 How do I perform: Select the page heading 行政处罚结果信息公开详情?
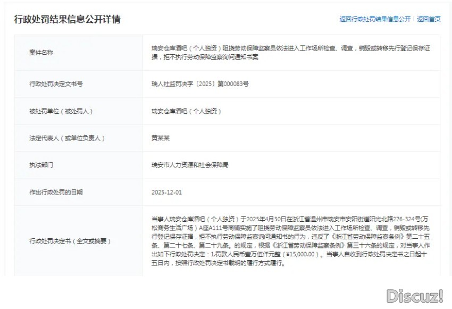(x=68, y=20)
